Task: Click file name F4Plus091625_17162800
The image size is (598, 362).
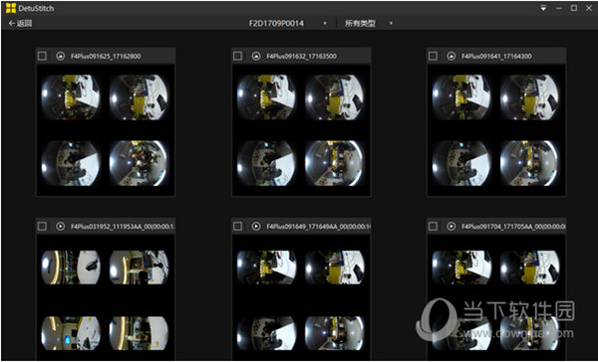Action: tap(106, 57)
